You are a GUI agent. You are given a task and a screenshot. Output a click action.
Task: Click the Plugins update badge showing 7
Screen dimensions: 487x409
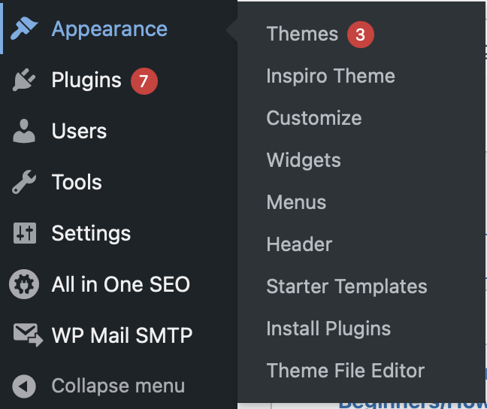pyautogui.click(x=144, y=80)
